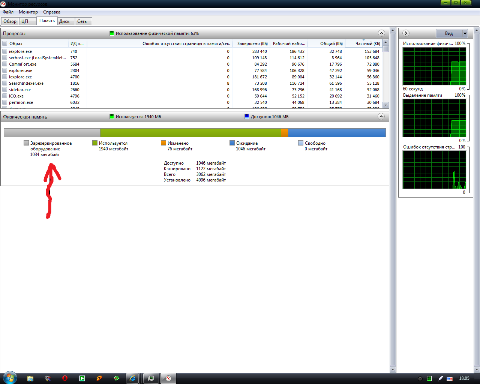The width and height of the screenshot is (480, 384).
Task: Switch to the Обзор tab
Action: [10, 21]
